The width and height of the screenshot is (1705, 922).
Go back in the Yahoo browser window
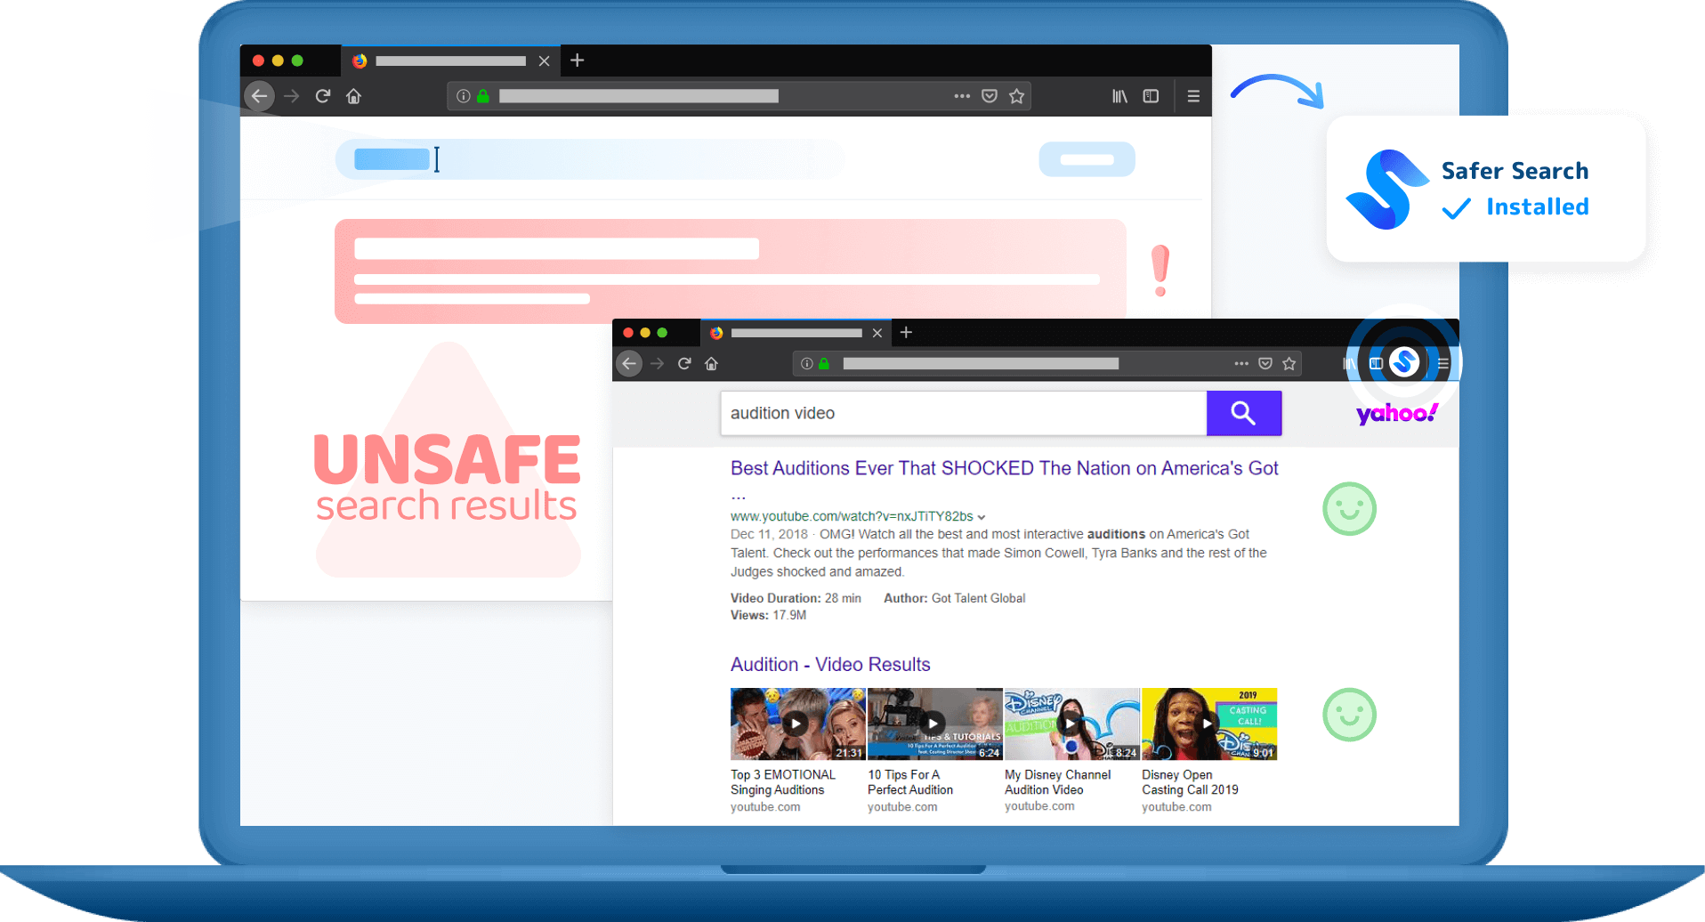(x=629, y=363)
